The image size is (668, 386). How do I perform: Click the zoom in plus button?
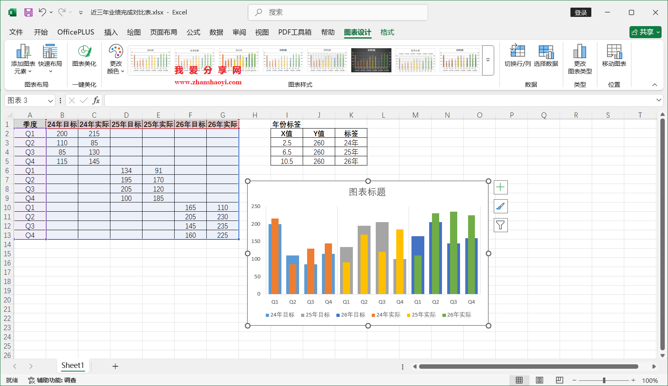(633, 380)
